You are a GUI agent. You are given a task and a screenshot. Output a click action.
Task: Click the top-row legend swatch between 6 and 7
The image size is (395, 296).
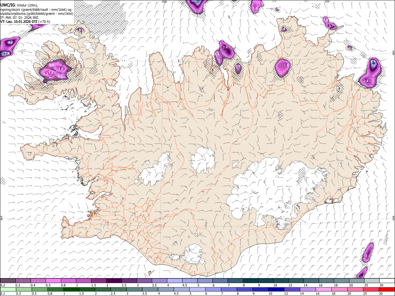[220, 281]
